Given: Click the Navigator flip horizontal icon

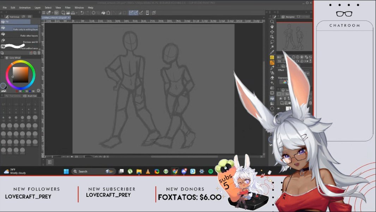Looking at the screenshot, I should tap(306, 61).
